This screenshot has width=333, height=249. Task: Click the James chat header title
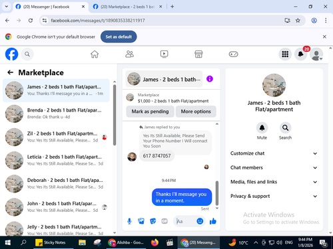coord(164,79)
